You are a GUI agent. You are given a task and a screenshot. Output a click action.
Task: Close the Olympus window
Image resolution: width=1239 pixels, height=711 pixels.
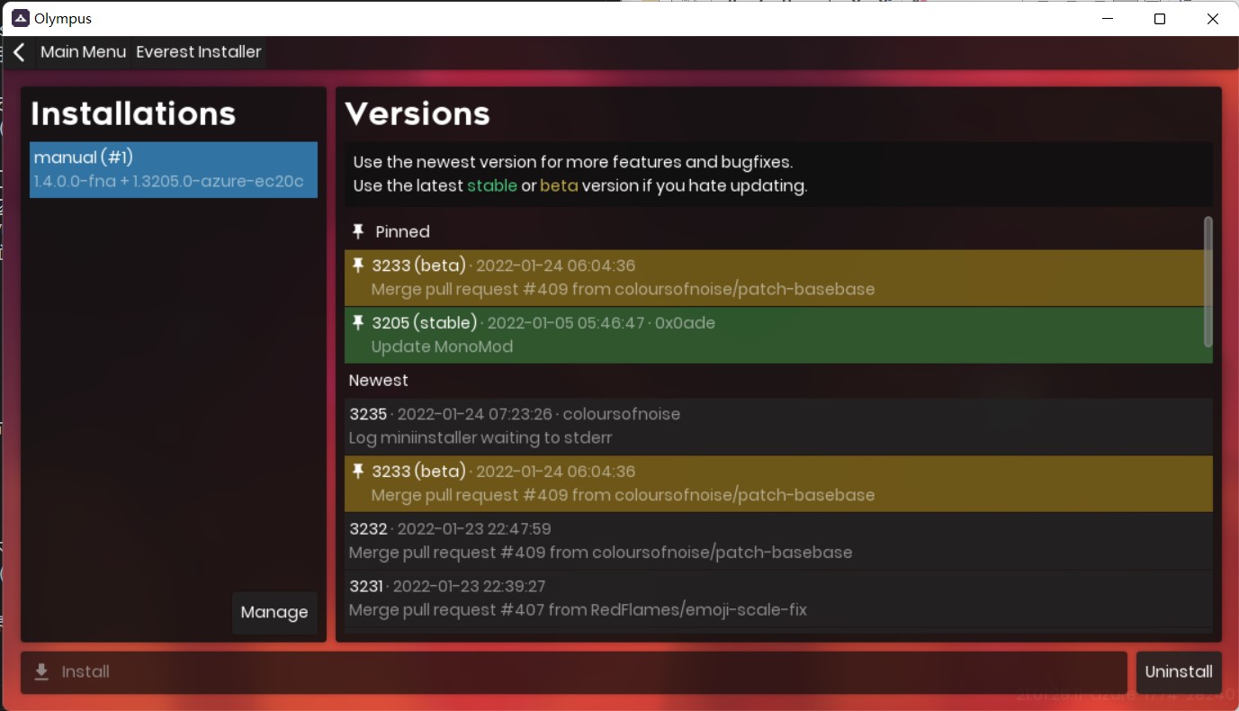[1213, 18]
